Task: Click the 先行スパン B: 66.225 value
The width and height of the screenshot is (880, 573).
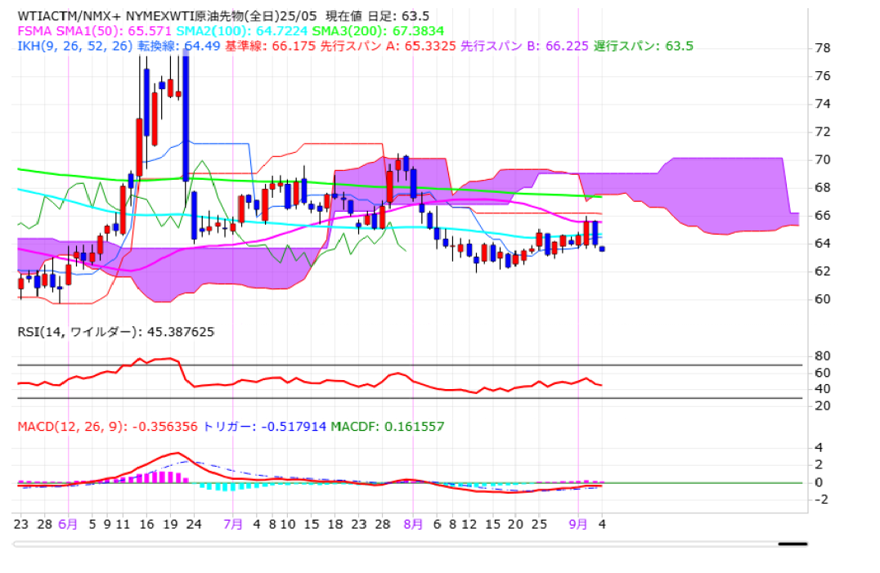Action: pyautogui.click(x=525, y=46)
